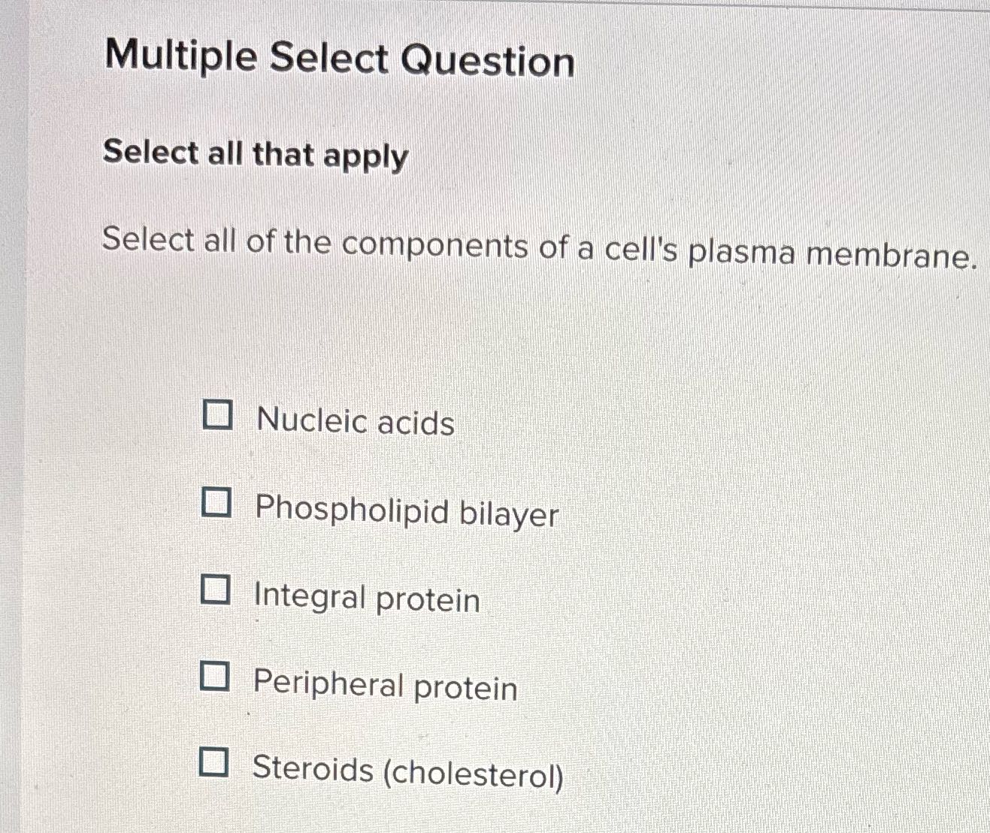Check the Integral protein checkbox
Screen dimensions: 990x833
point(216,592)
